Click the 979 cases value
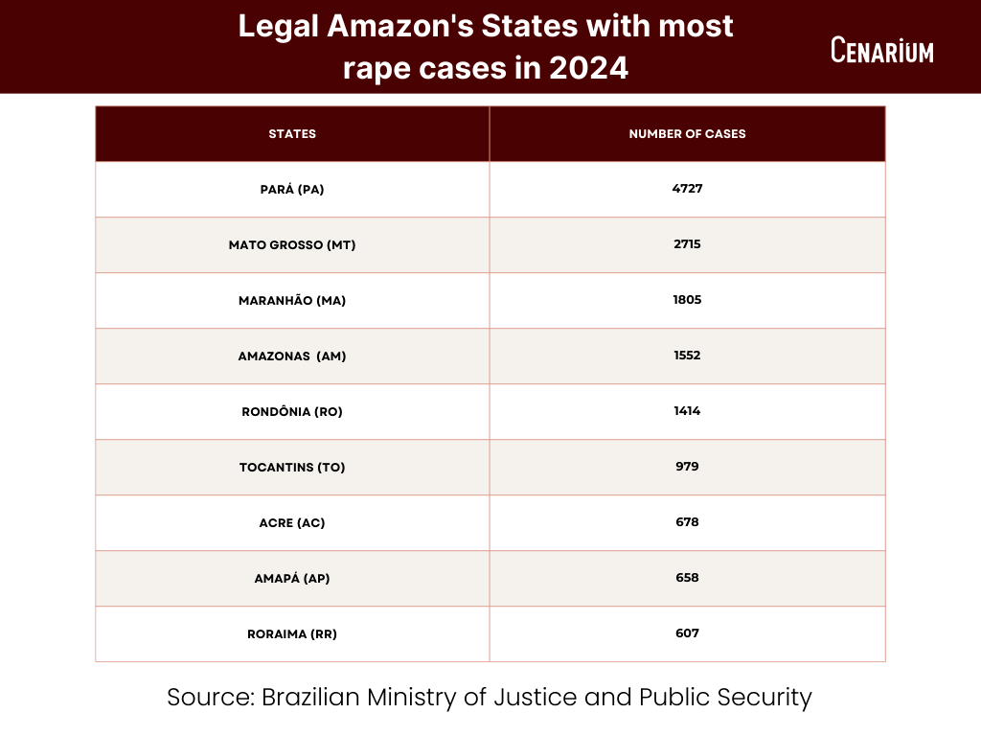 (687, 467)
